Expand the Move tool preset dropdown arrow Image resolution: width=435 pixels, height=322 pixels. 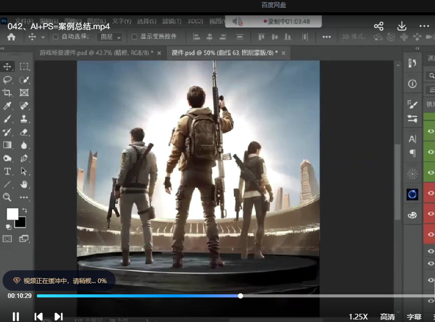[42, 37]
